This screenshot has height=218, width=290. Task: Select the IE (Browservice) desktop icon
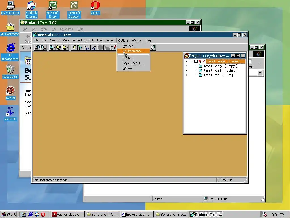(10, 52)
